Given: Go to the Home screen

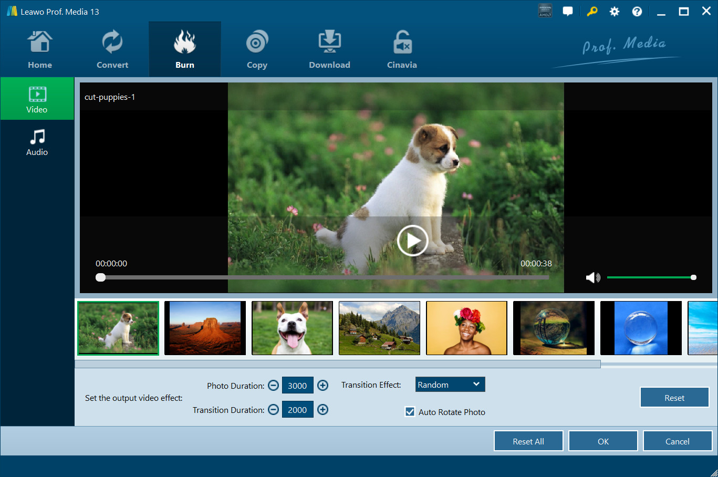Looking at the screenshot, I should pyautogui.click(x=40, y=49).
